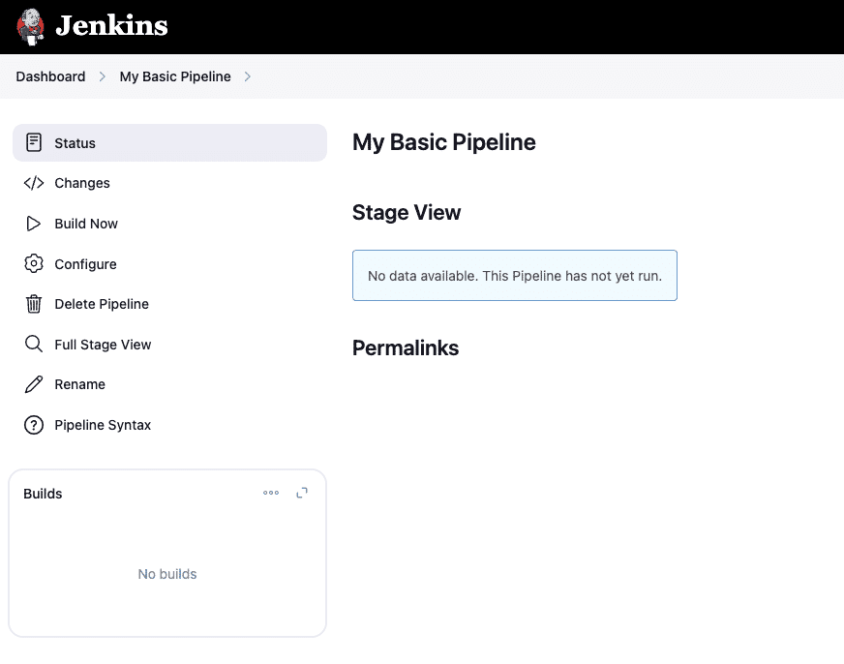Click the Delete Pipeline trash icon
This screenshot has width=844, height=664.
click(33, 304)
